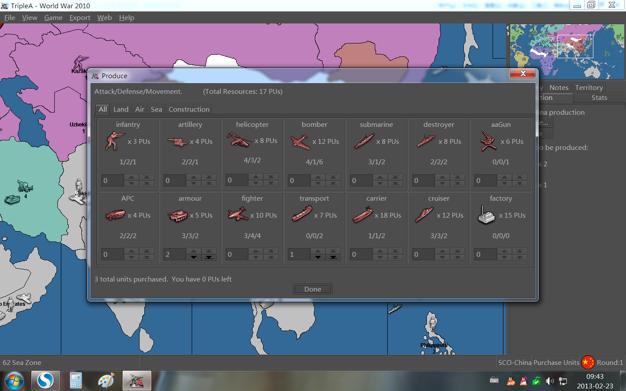Open the Windows Start menu

[x=14, y=381]
